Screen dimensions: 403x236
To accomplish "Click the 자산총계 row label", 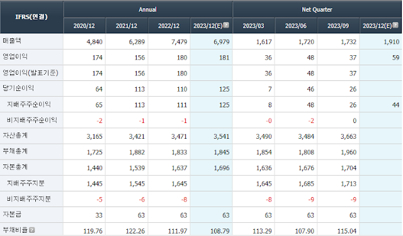I will (x=15, y=136).
